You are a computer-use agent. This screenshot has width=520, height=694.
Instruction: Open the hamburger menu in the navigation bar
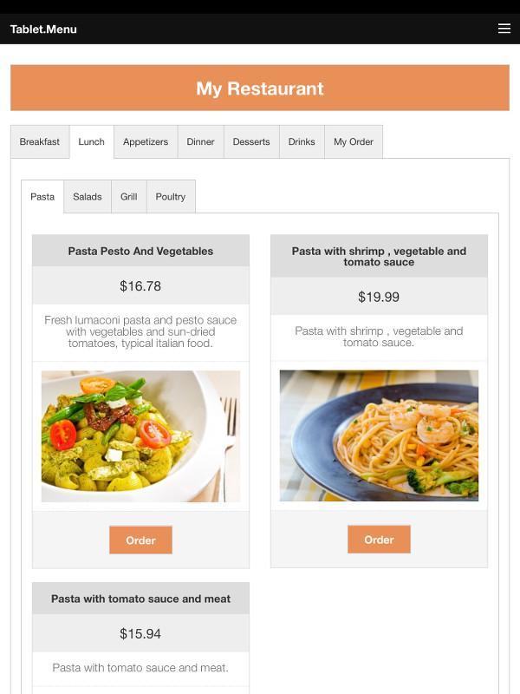pyautogui.click(x=504, y=28)
